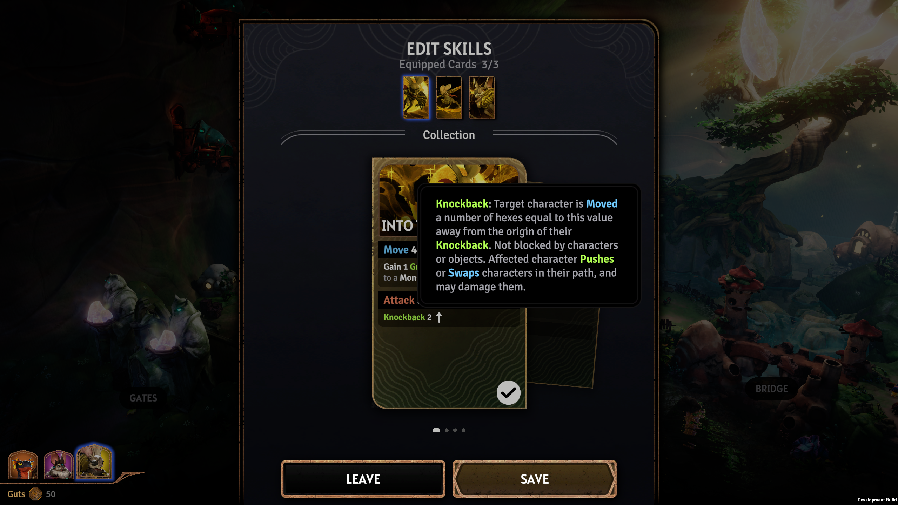Viewport: 898px width, 505px height.
Task: Open the BRIDGE location label
Action: (x=771, y=389)
